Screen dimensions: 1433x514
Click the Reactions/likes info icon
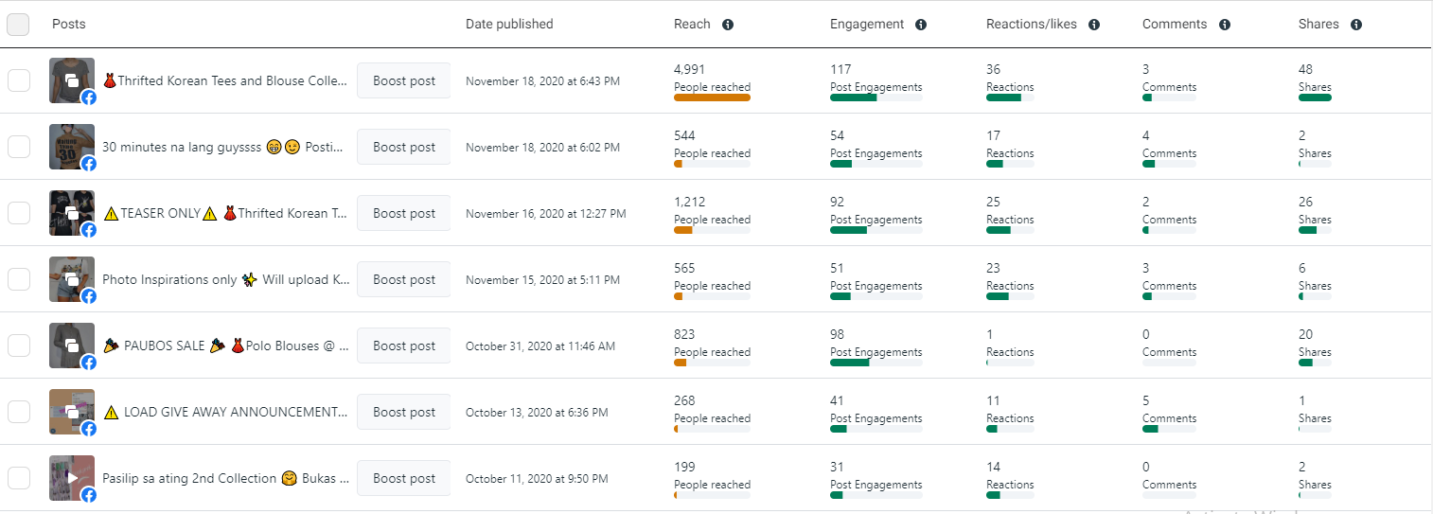1094,25
